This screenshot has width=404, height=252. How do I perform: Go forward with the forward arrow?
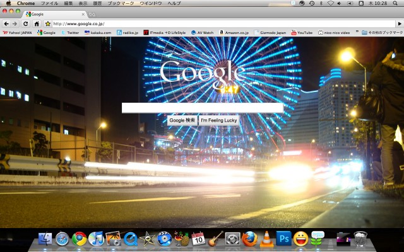click(x=15, y=24)
